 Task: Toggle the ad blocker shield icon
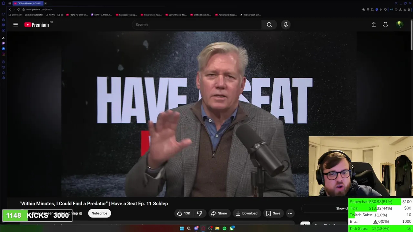(x=377, y=10)
